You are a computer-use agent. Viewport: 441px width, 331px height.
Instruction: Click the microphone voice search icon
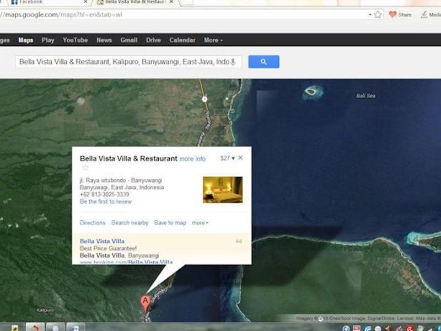click(233, 62)
